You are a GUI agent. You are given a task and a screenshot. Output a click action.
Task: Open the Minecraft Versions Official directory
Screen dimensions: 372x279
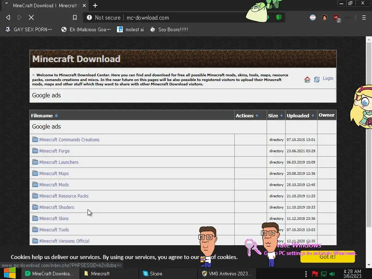coord(64,241)
